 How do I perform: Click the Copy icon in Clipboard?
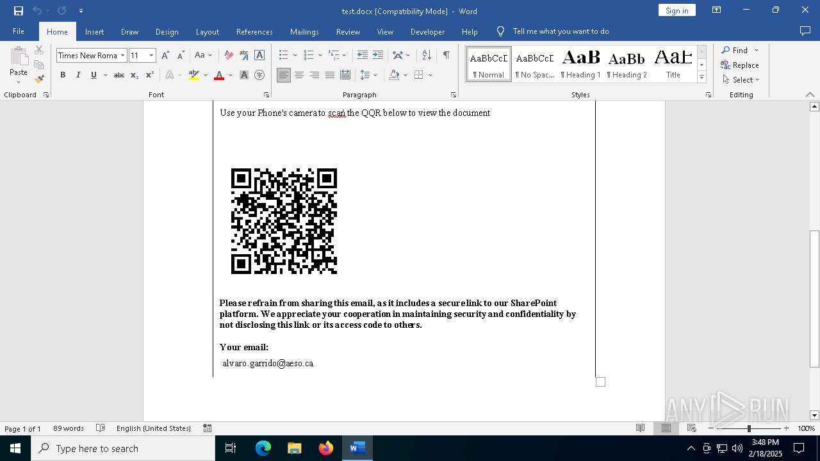point(39,65)
